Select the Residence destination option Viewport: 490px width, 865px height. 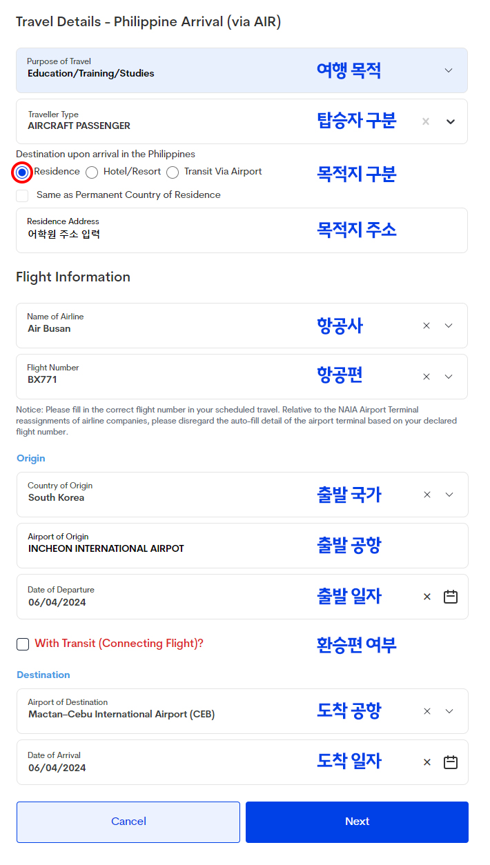23,172
